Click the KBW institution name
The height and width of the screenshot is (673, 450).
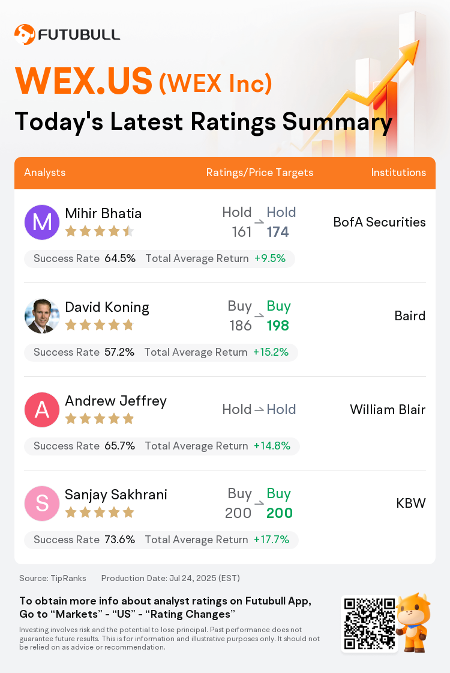pos(411,503)
